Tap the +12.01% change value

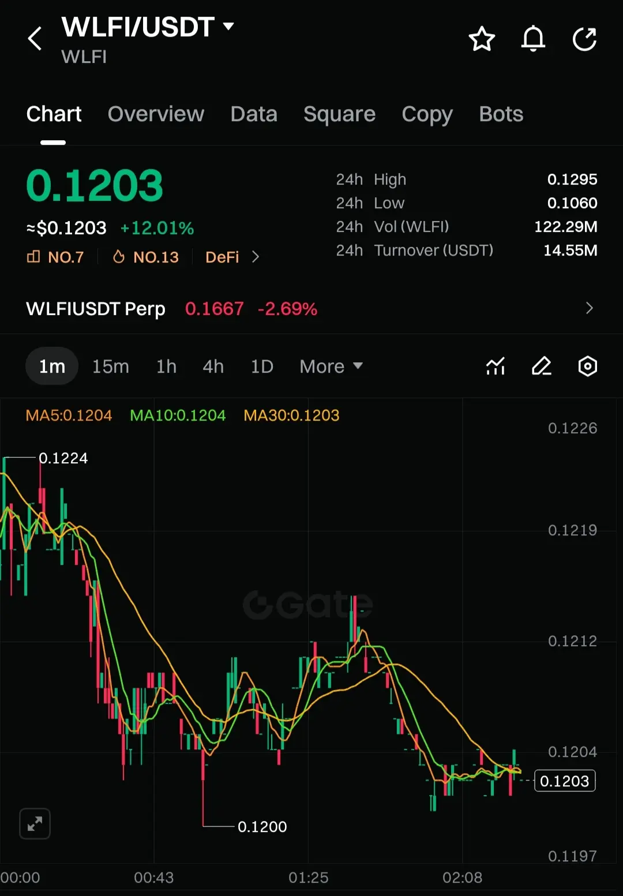point(157,228)
